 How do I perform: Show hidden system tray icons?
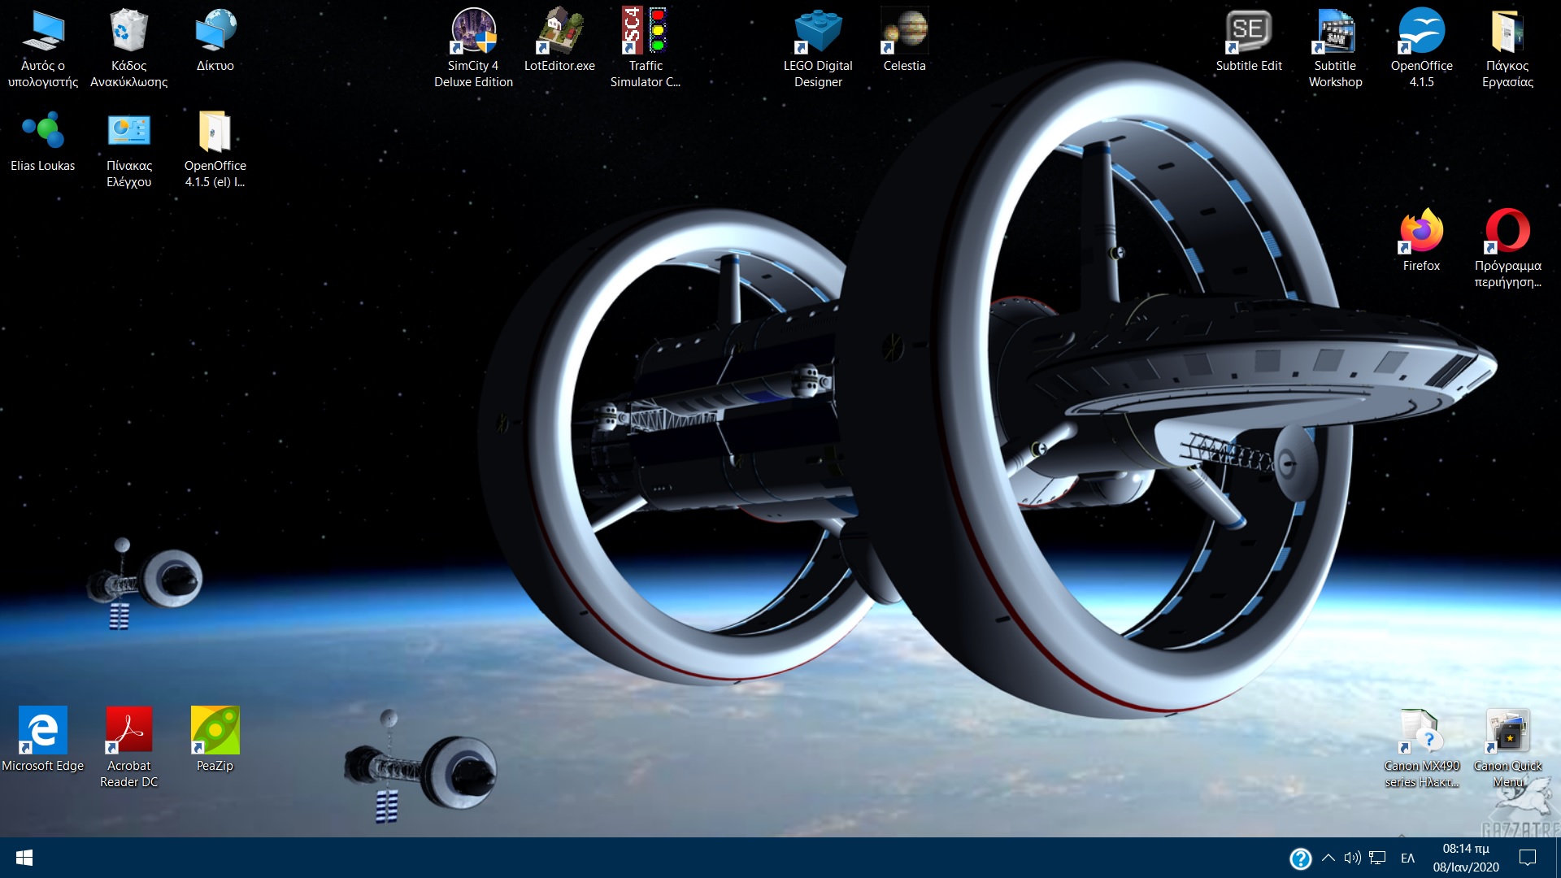[x=1328, y=858]
